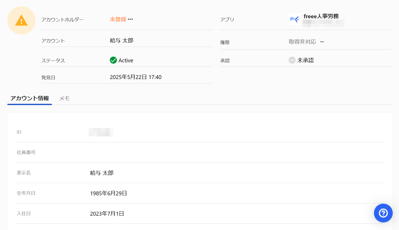The image size is (399, 230).
Task: Click the discovery date 2025年5月22日 17:40
Action: pos(136,77)
